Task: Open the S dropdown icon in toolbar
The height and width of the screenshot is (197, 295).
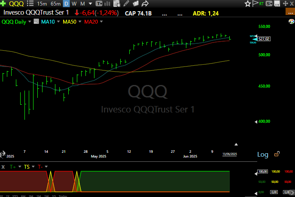Action: click(269, 3)
